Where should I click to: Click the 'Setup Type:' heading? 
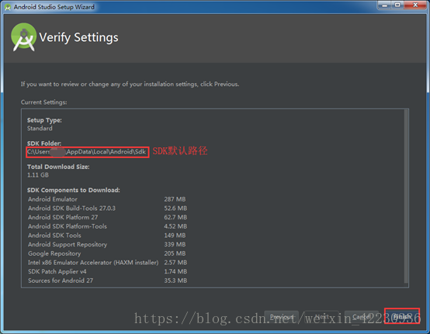point(44,120)
